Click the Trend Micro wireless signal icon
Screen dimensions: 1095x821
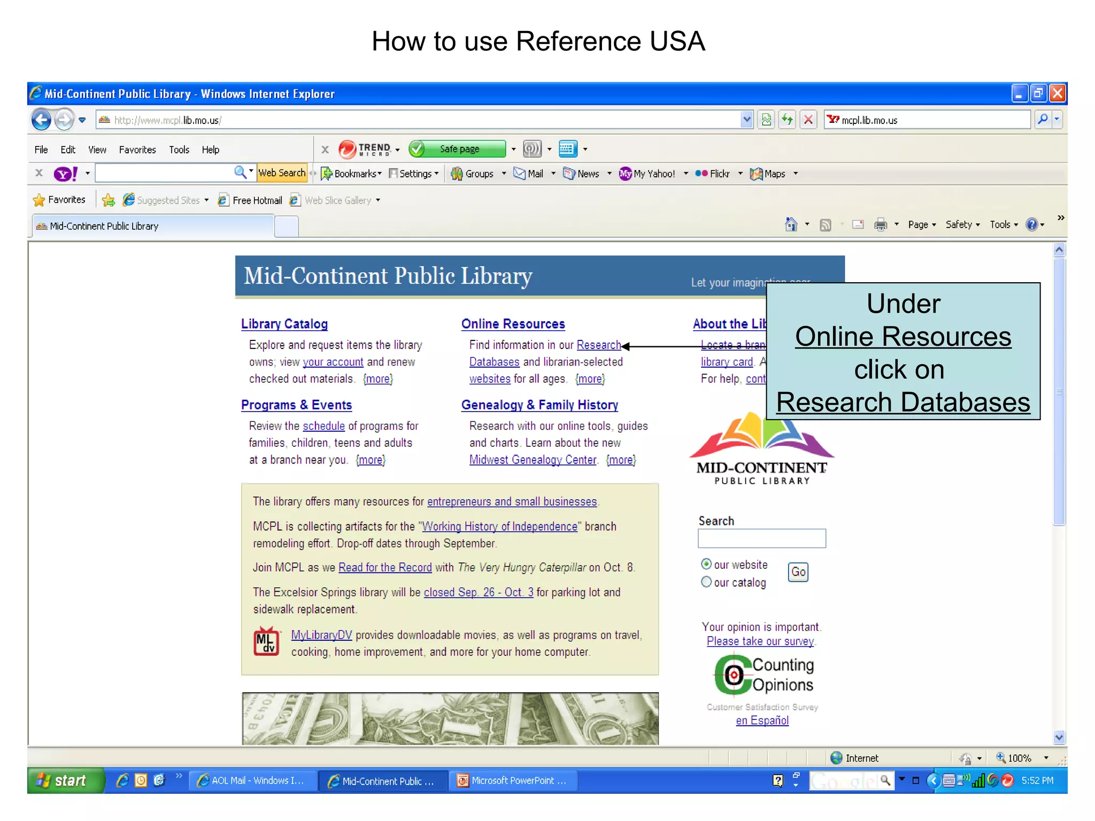tap(532, 149)
